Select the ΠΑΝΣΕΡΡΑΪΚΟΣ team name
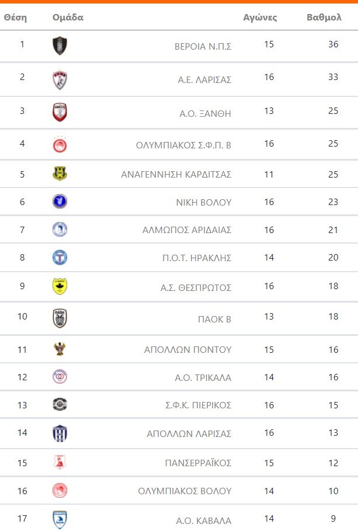The height and width of the screenshot is (531, 358). point(198,463)
